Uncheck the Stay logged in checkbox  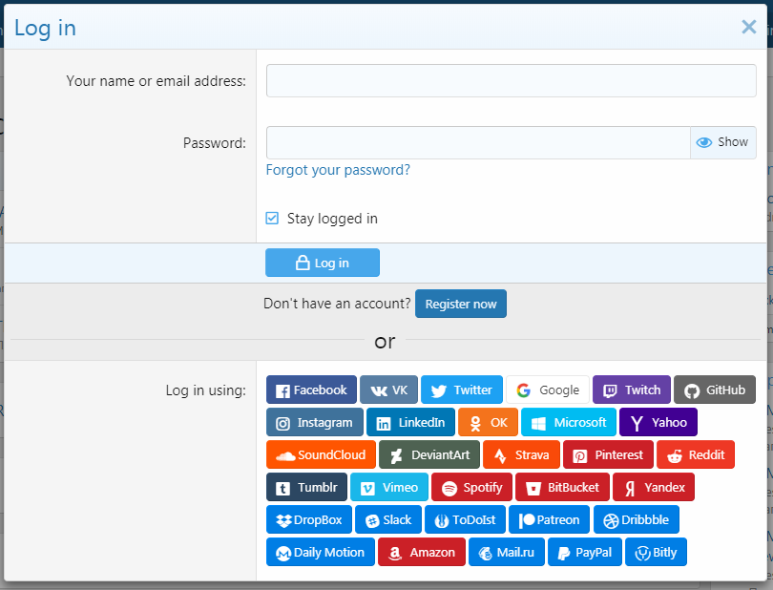(272, 218)
